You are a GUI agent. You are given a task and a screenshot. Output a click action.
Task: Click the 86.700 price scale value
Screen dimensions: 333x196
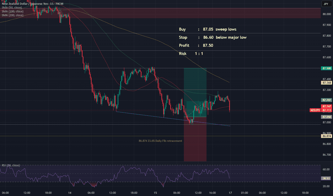click(327, 155)
